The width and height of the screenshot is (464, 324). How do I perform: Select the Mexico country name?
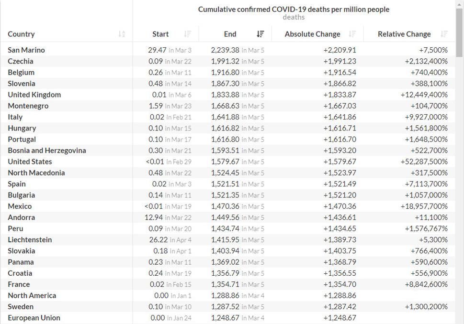tap(20, 206)
